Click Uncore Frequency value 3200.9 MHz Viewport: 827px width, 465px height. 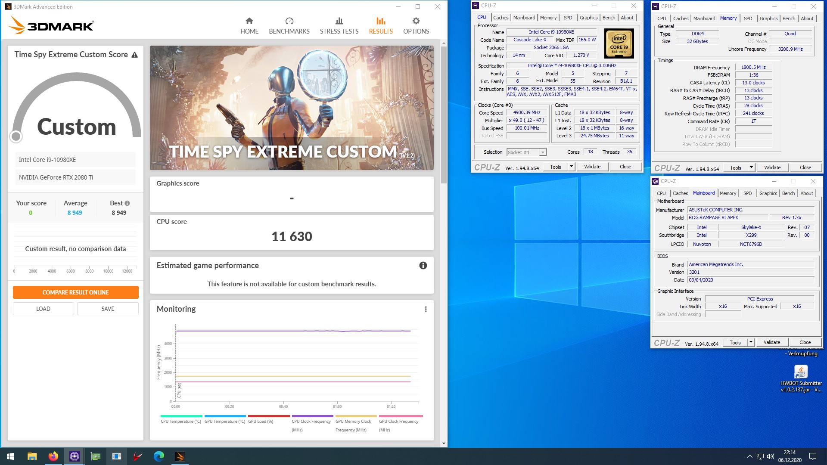pos(790,49)
